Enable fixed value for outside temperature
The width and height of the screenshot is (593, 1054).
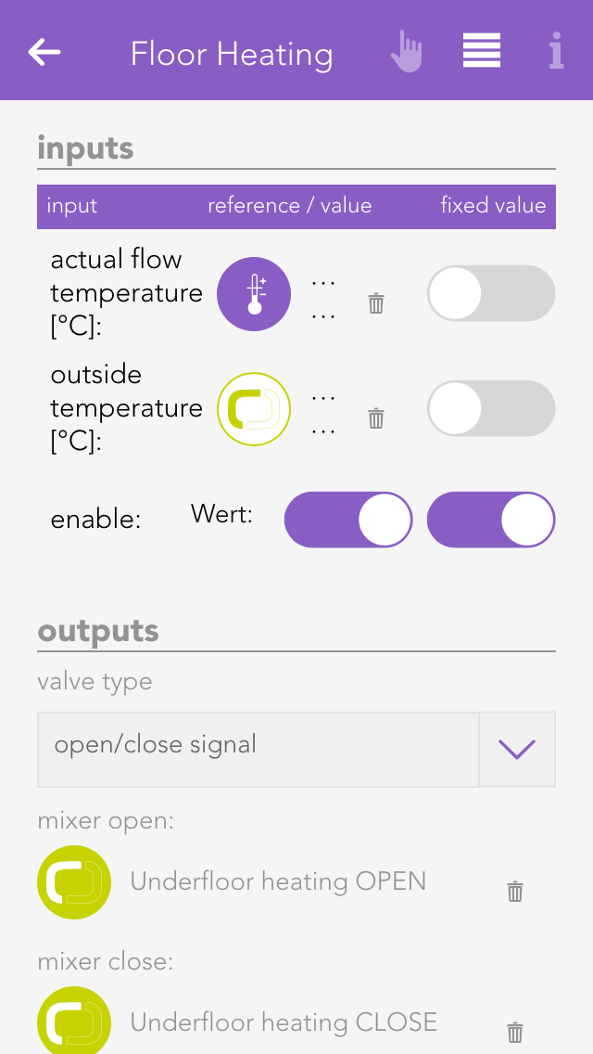pyautogui.click(x=491, y=409)
